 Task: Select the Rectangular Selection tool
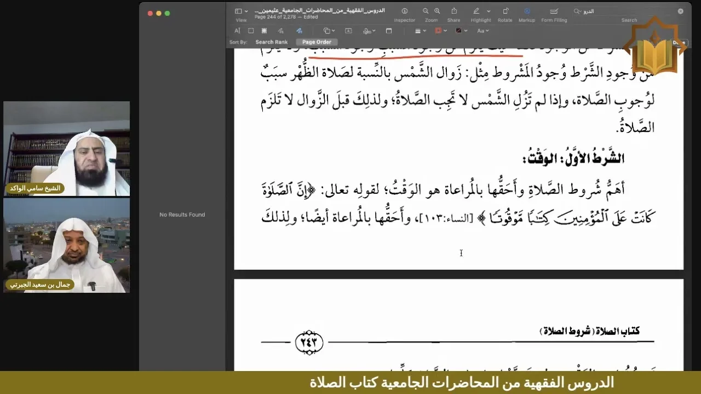tap(251, 31)
